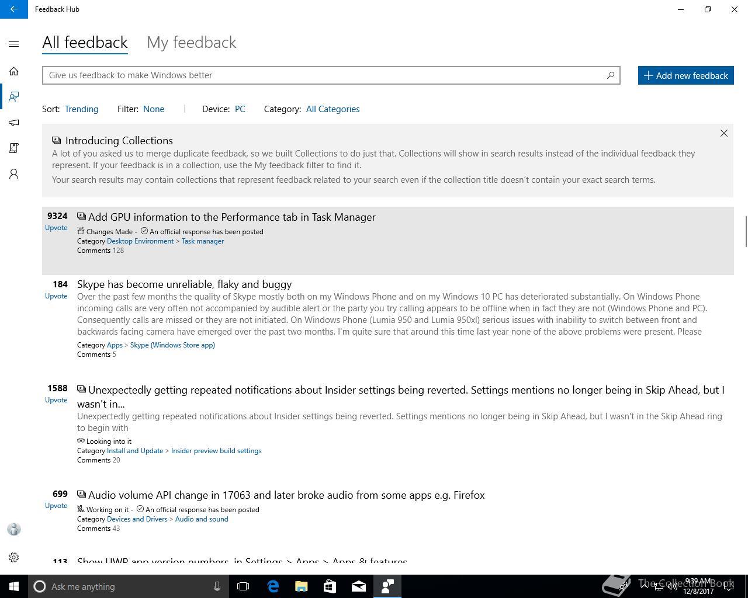Open the Profile person icon in sidebar
This screenshot has height=598, width=748.
(14, 174)
